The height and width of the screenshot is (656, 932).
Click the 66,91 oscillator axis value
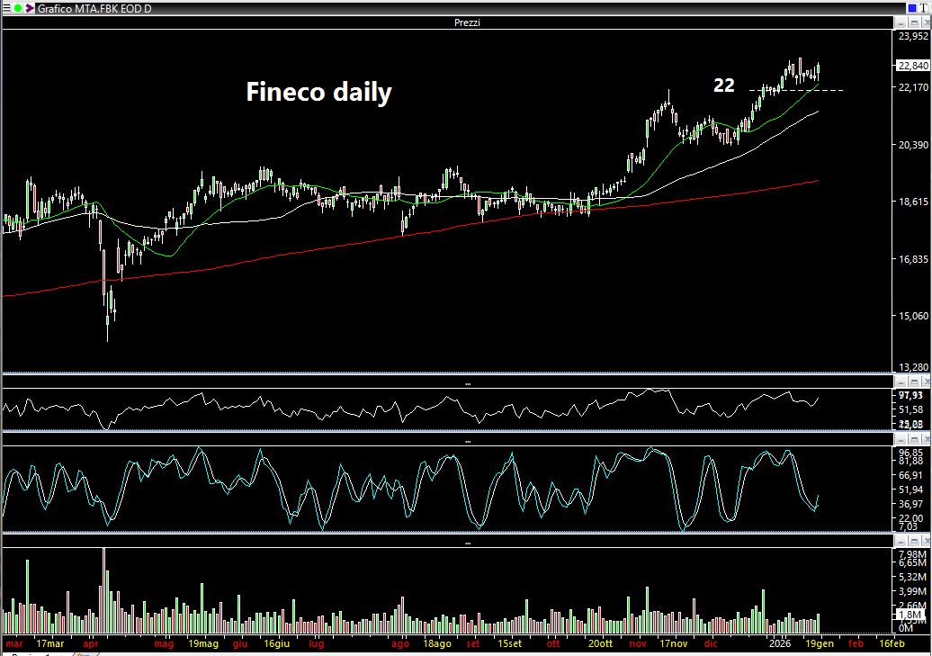[910, 475]
